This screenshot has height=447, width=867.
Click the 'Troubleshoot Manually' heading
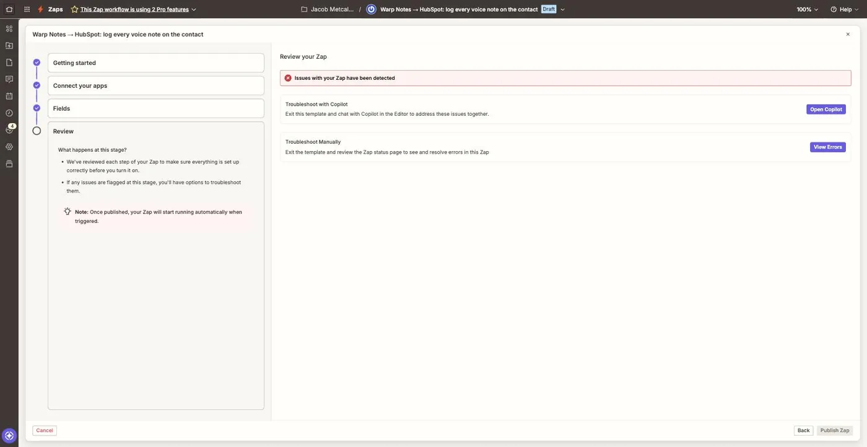pos(313,142)
